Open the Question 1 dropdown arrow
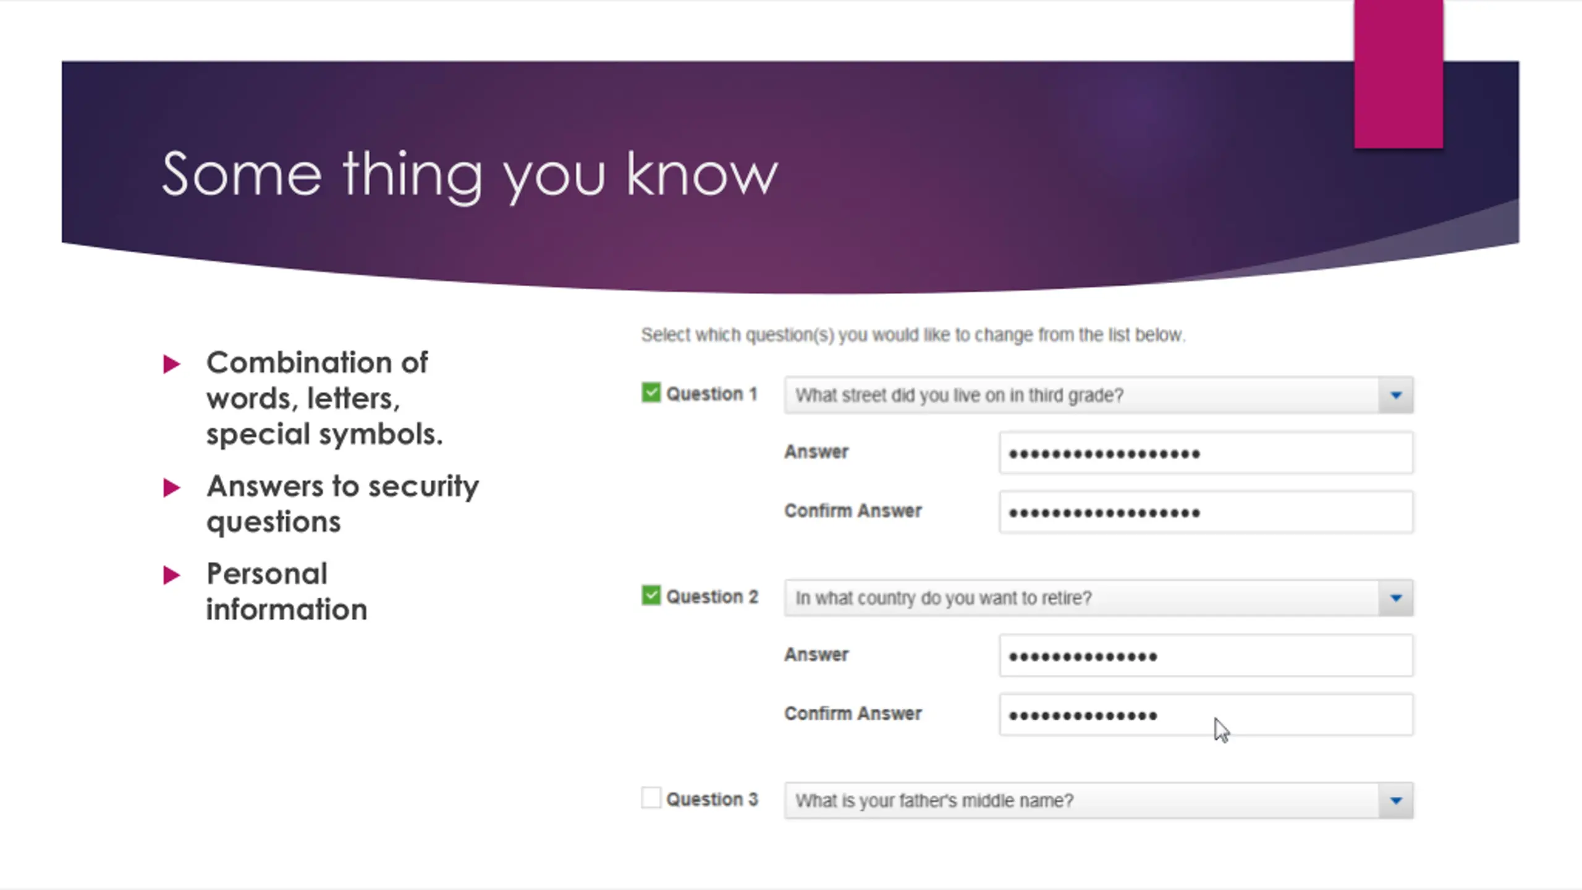Viewport: 1582px width, 890px height. click(1395, 395)
